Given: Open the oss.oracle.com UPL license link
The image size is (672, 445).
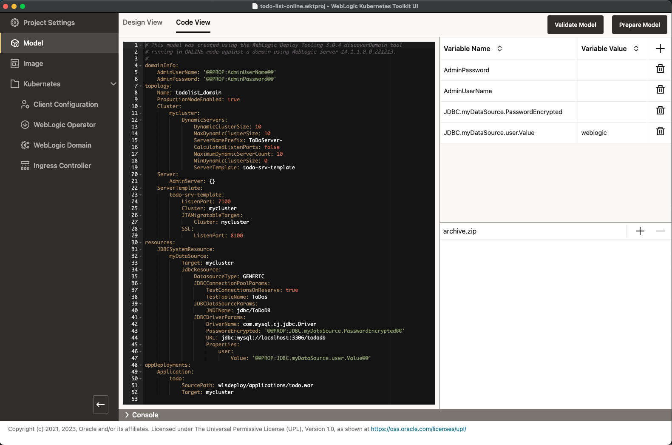Looking at the screenshot, I should pos(418,429).
